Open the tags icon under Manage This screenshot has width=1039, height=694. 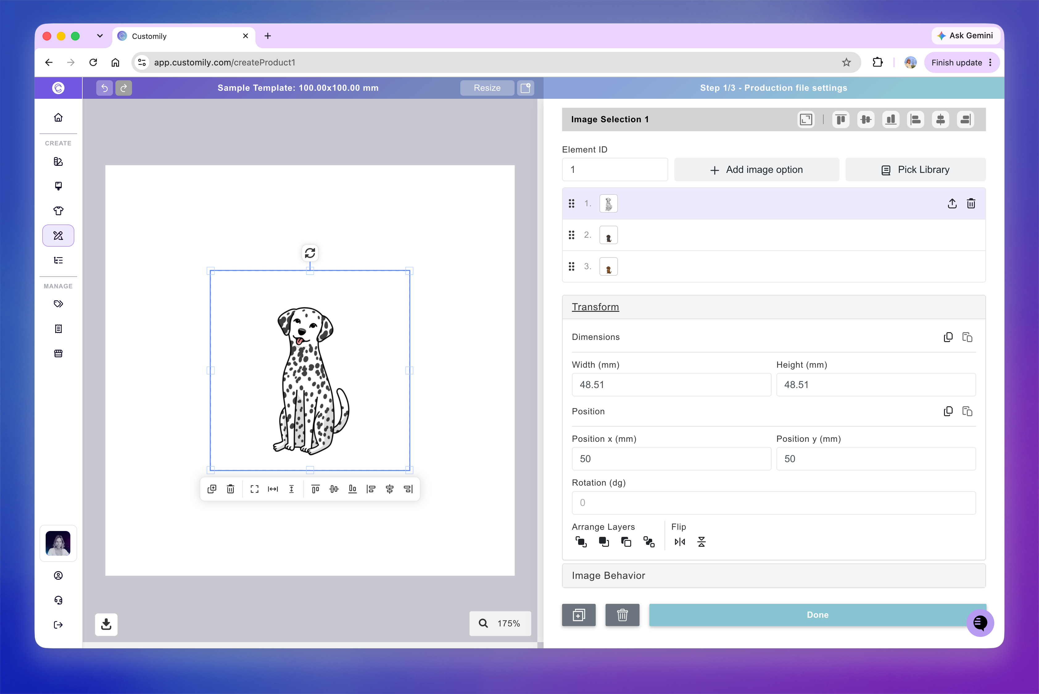(58, 304)
